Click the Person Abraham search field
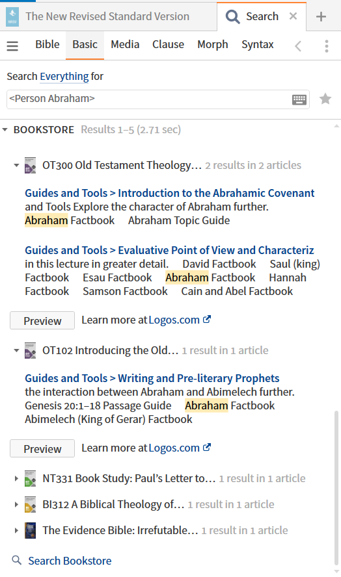341x577 pixels. click(x=149, y=99)
